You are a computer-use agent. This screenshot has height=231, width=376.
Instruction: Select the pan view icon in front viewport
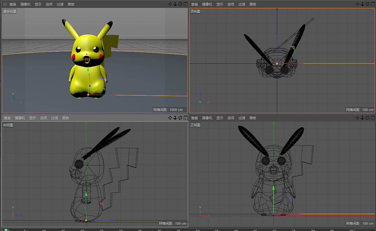(357, 118)
